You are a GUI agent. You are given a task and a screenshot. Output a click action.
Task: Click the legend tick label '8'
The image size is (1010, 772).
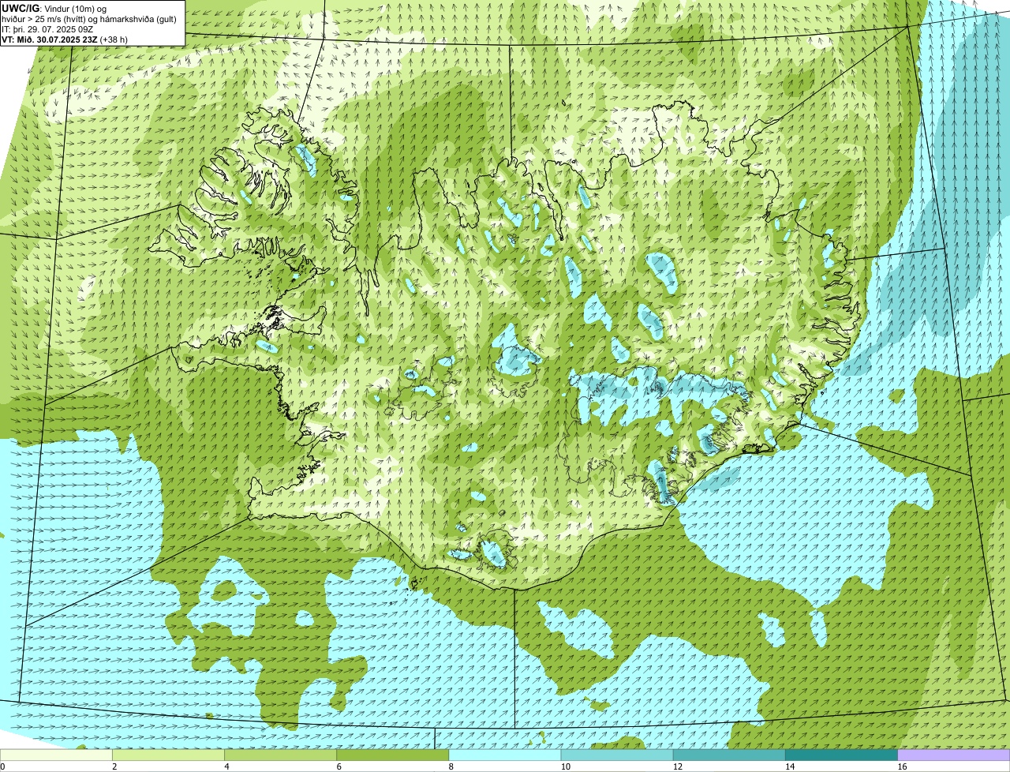451,766
